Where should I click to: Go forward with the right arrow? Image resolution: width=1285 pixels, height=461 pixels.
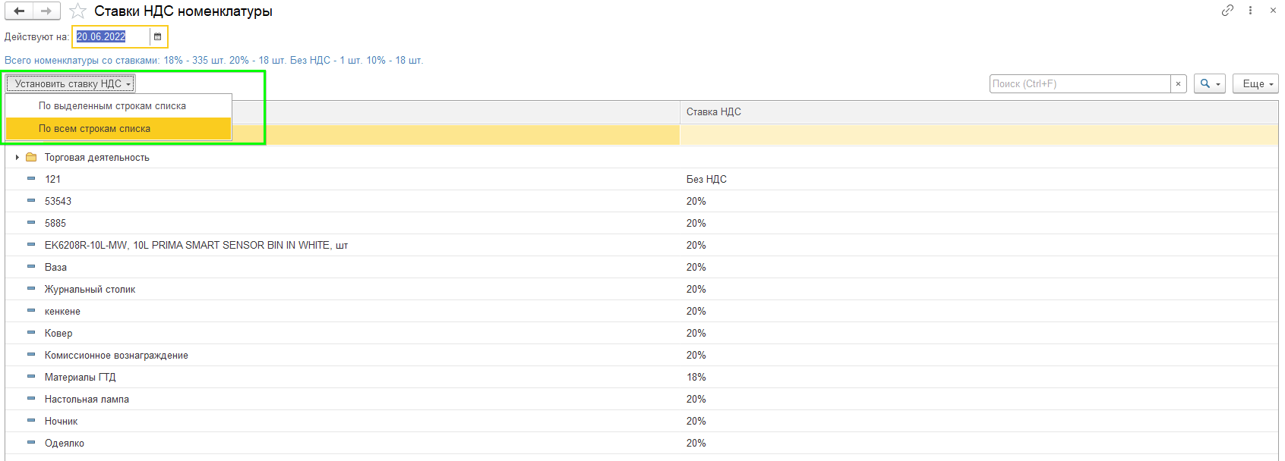(46, 11)
